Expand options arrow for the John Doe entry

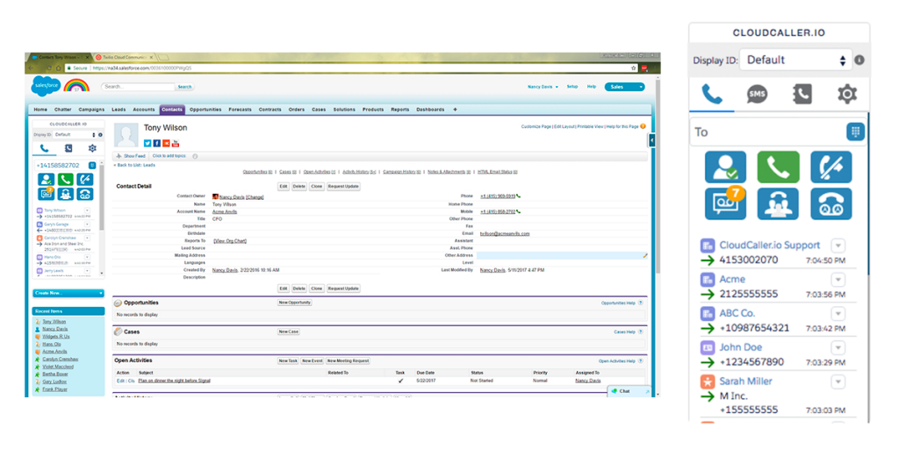[838, 347]
